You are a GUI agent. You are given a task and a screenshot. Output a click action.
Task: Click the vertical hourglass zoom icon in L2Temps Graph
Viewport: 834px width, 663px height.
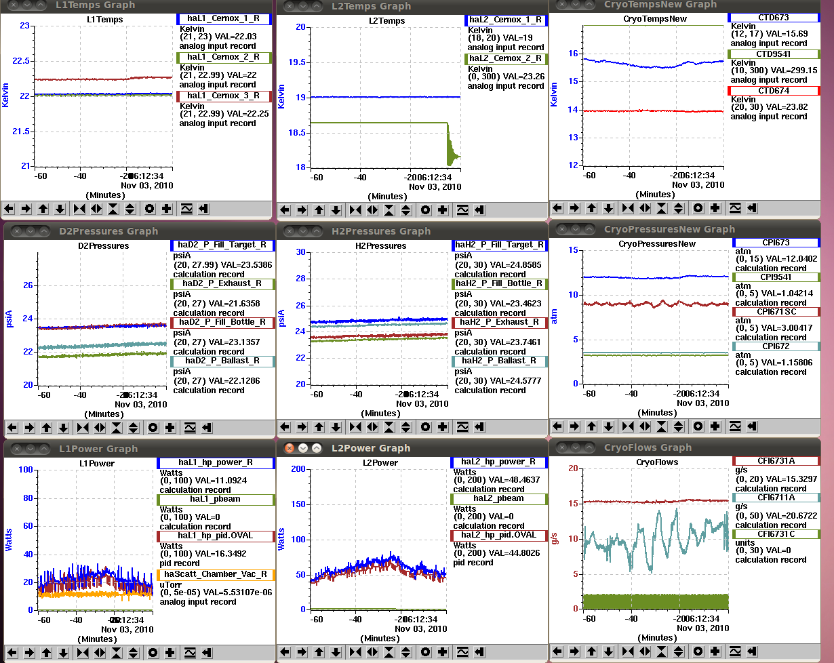[389, 210]
